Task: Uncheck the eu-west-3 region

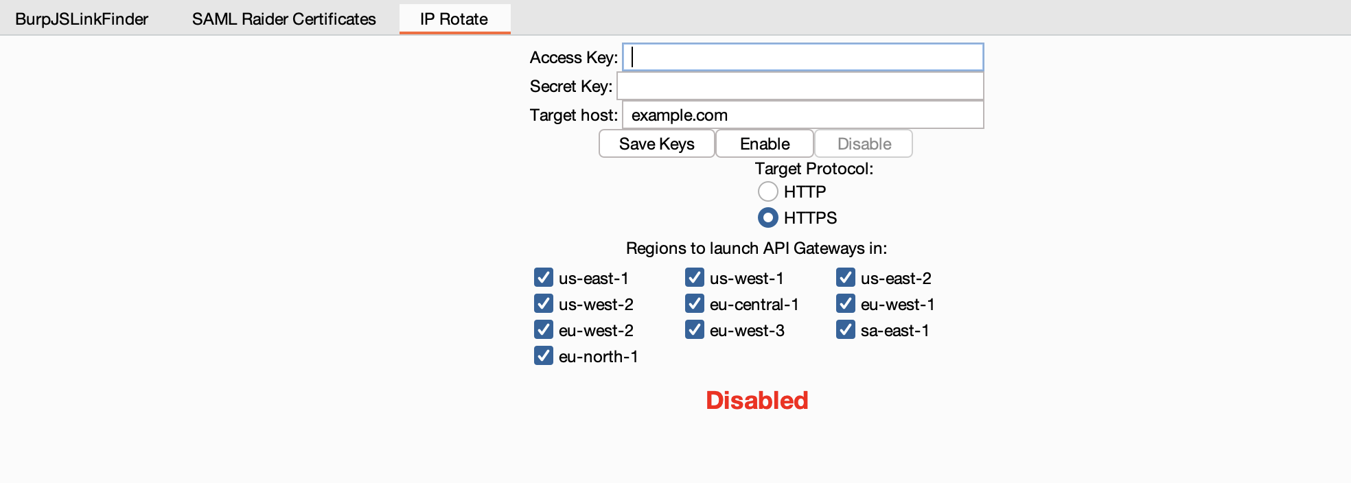Action: [x=695, y=330]
